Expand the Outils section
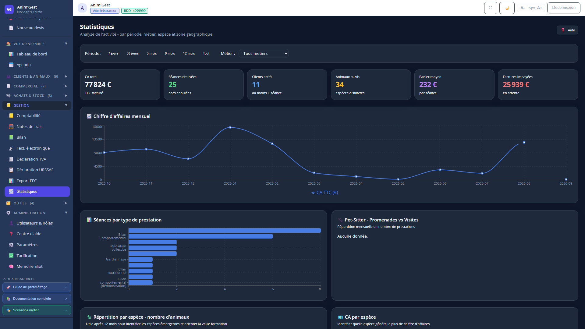 click(37, 203)
